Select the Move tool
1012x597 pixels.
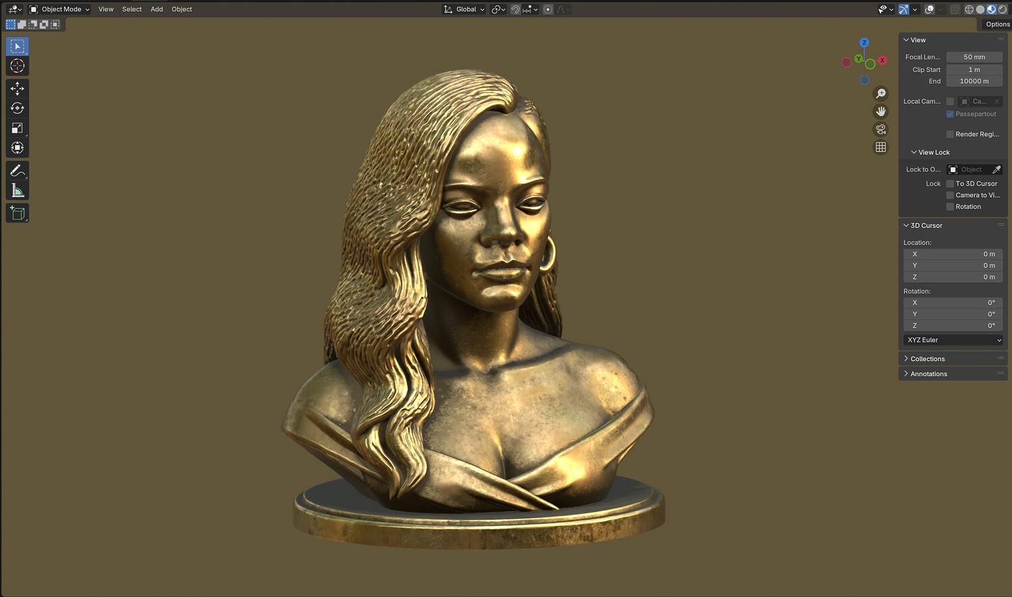pos(18,88)
